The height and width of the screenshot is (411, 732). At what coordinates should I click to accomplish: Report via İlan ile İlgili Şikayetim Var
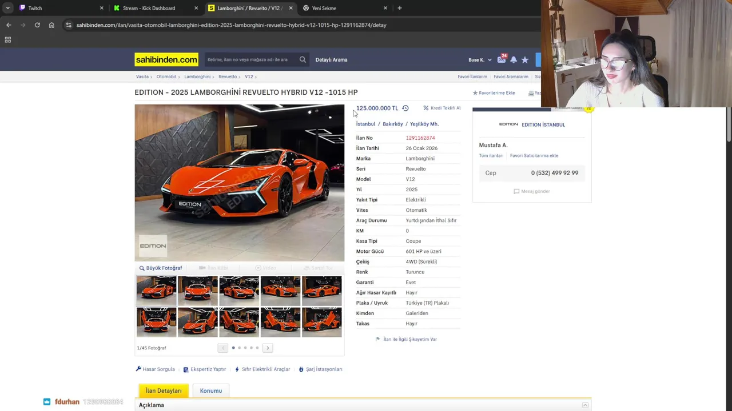[x=406, y=339]
